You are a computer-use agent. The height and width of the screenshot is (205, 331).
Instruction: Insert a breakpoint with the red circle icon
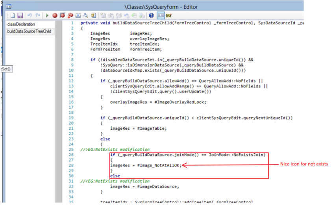coord(55,15)
